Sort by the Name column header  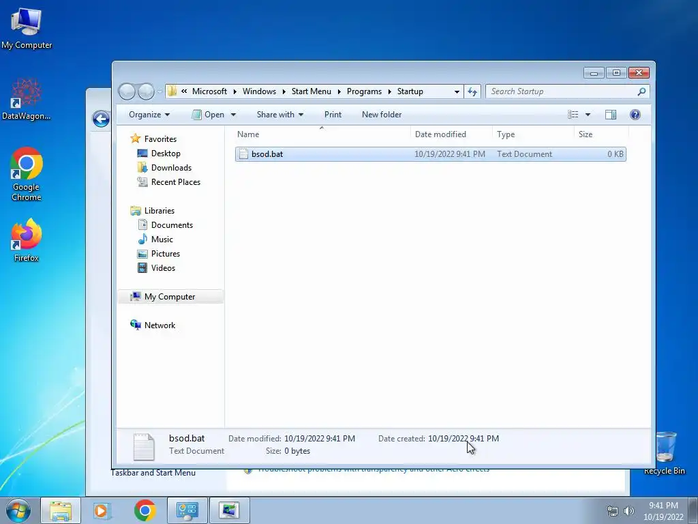322,134
